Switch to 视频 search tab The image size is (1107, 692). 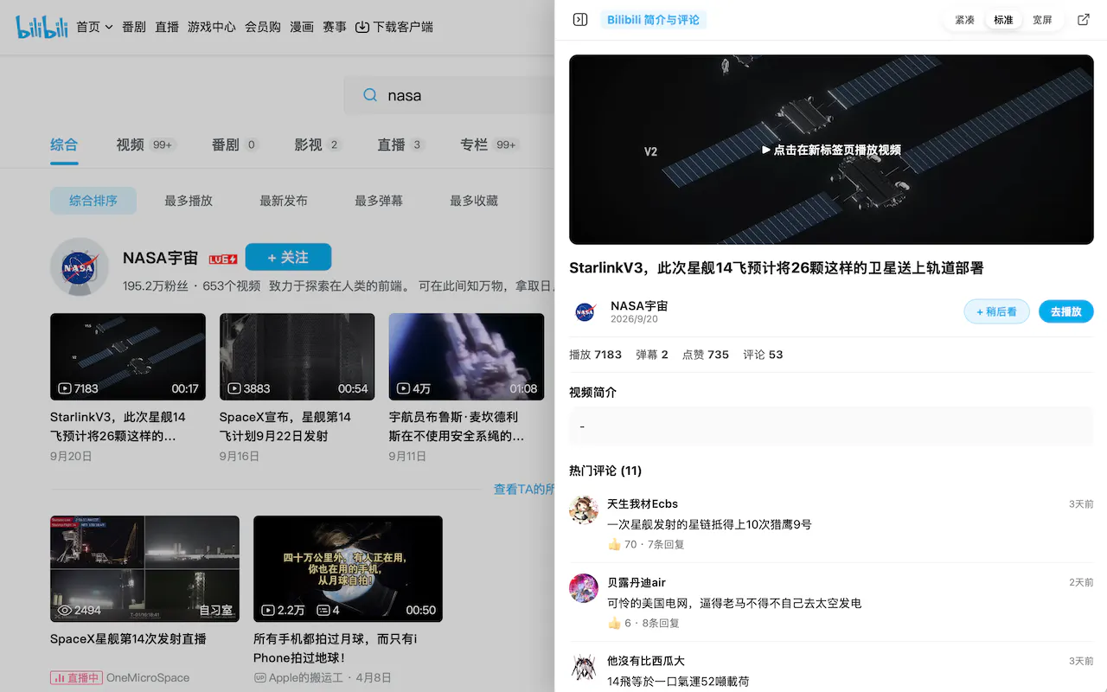(x=146, y=144)
